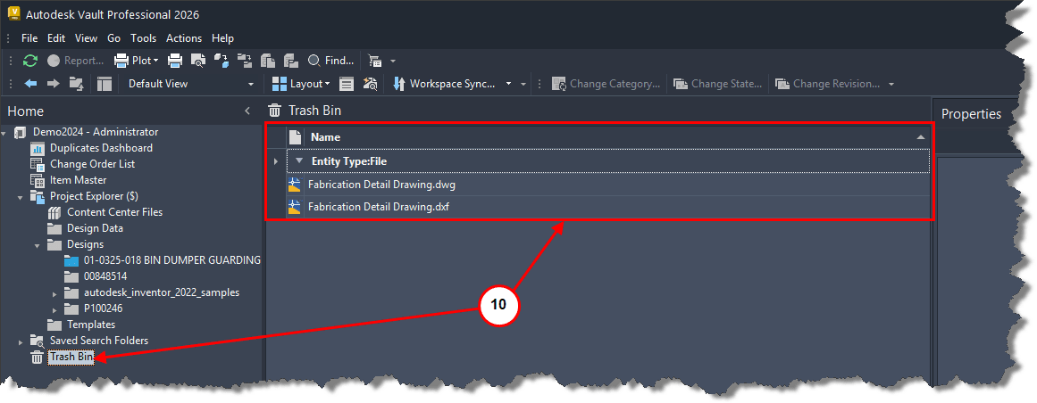This screenshot has width=1037, height=403.
Task: Collapse the Entity Type:File group
Action: (x=299, y=160)
